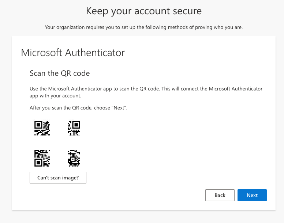The width and height of the screenshot is (284, 223).
Task: Open the "Can't scan image?" option
Action: 58,178
